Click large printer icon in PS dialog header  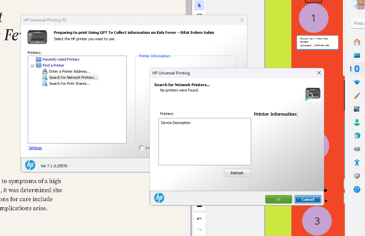point(37,37)
